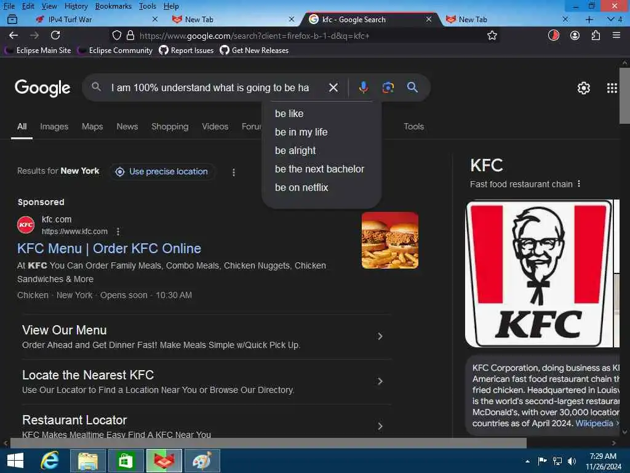The image size is (630, 473).
Task: Open the Google apps grid
Action: [x=612, y=87]
